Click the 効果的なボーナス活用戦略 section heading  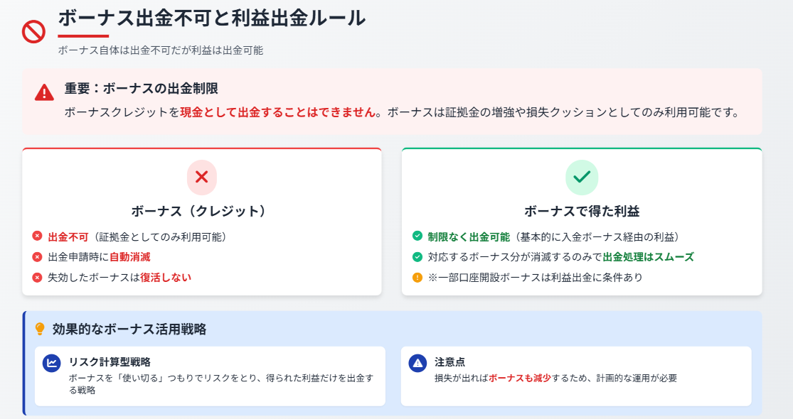click(x=129, y=329)
